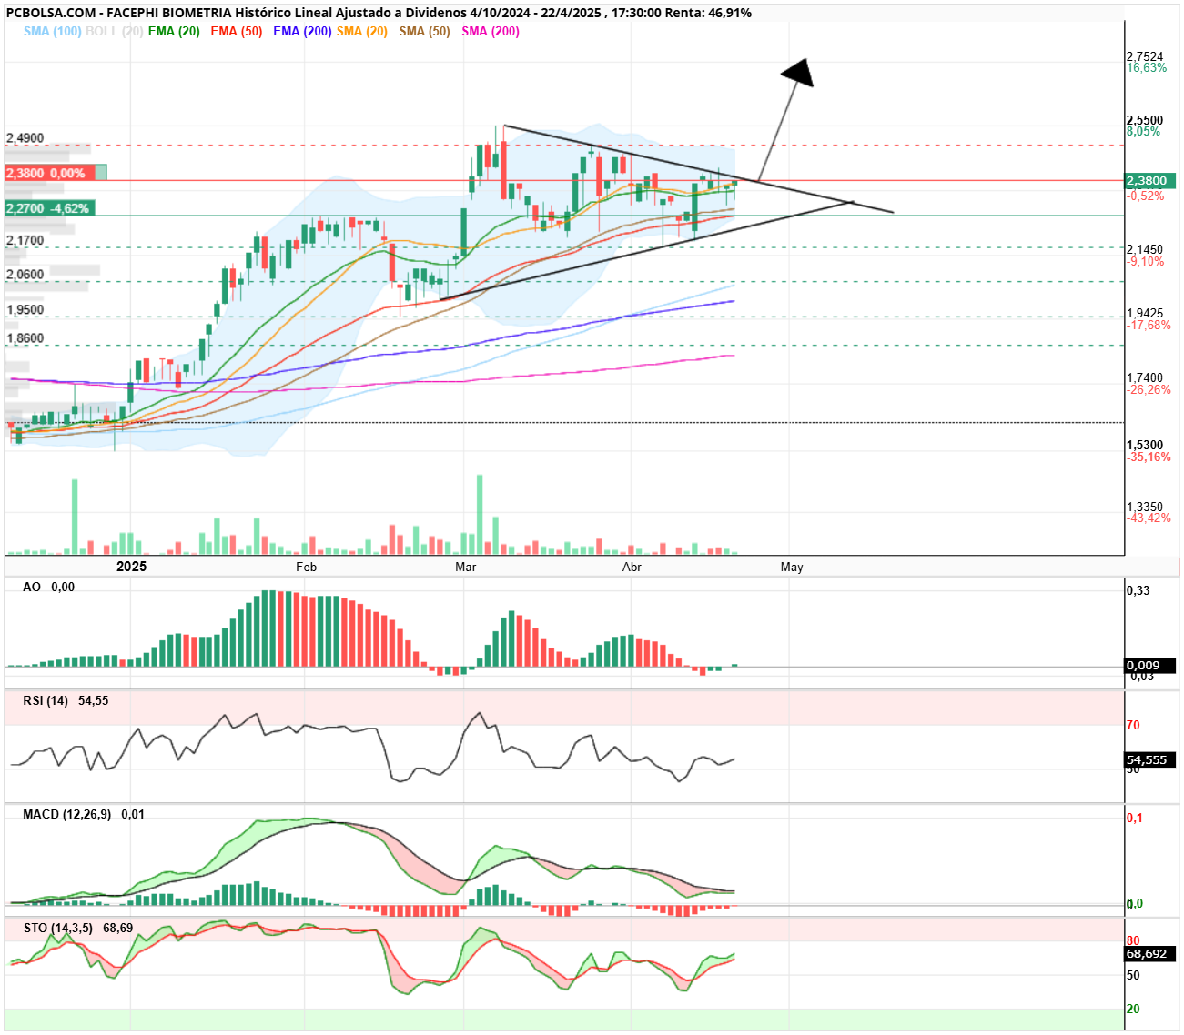Image resolution: width=1184 pixels, height=1035 pixels.
Task: Click the STO (14,3,5) 68,69 indicator title
Action: pos(78,928)
